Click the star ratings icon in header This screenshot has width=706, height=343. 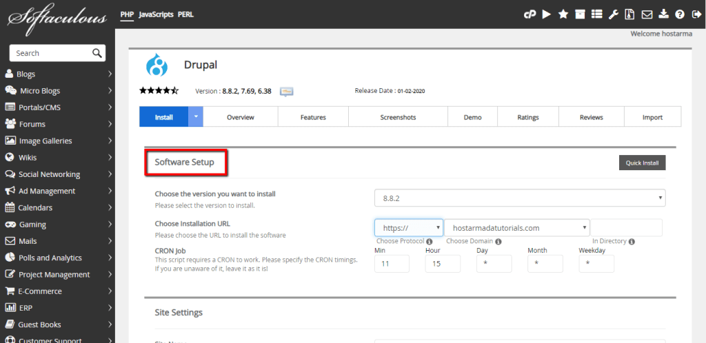coord(563,14)
